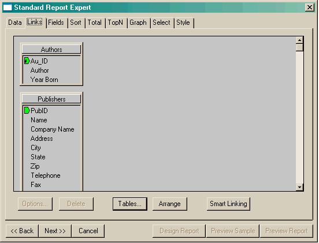Viewport: 319px width, 243px height.
Task: Switch to the Data tab
Action: [15, 23]
